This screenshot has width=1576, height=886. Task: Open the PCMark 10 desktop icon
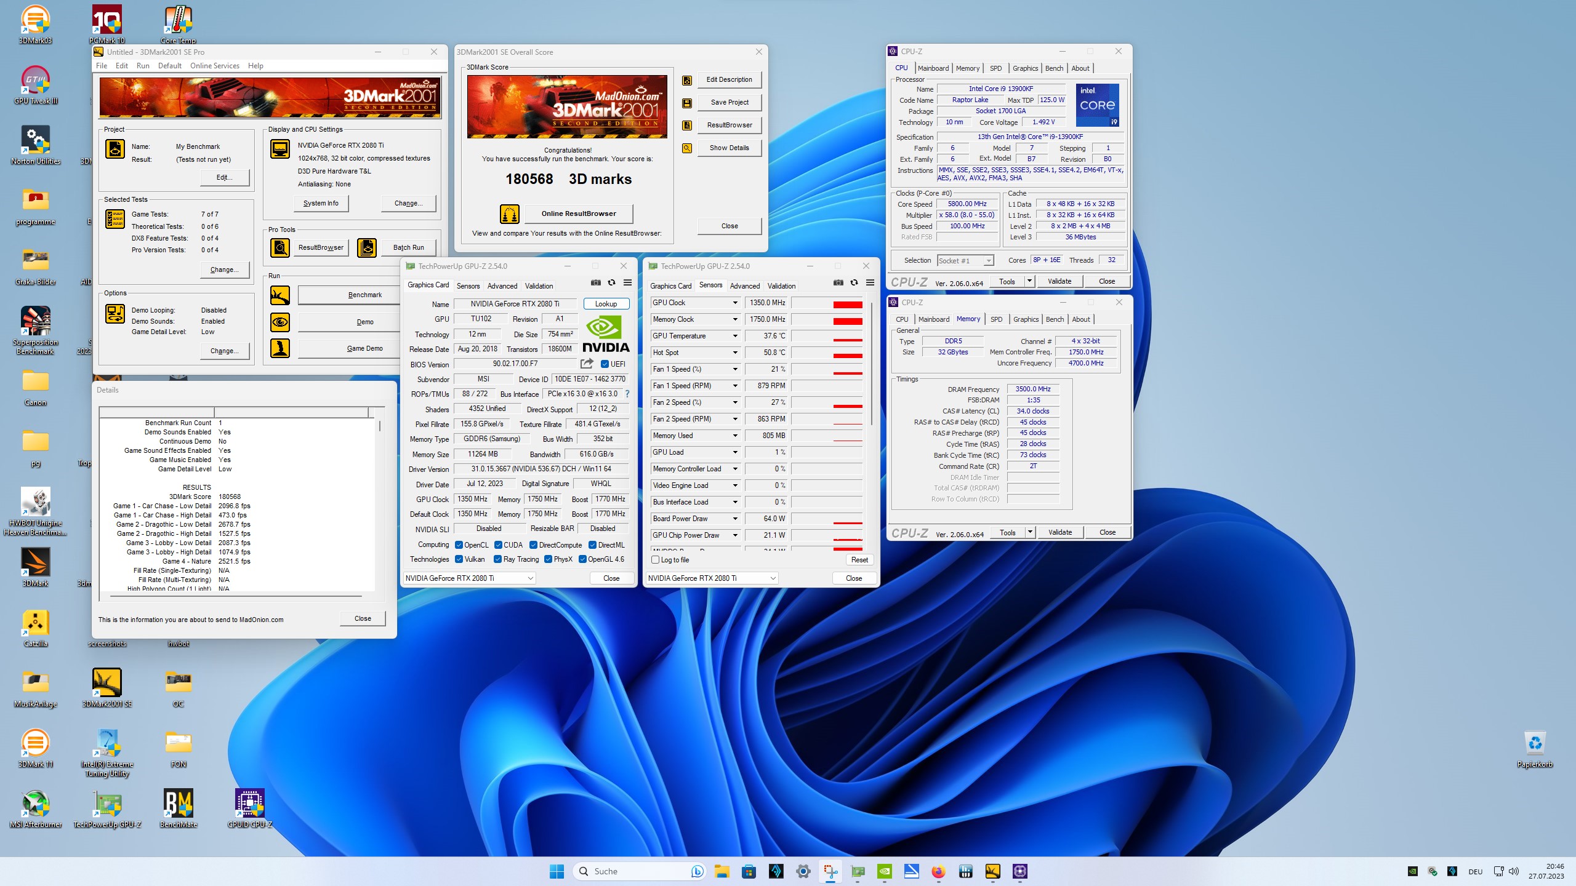point(107,25)
